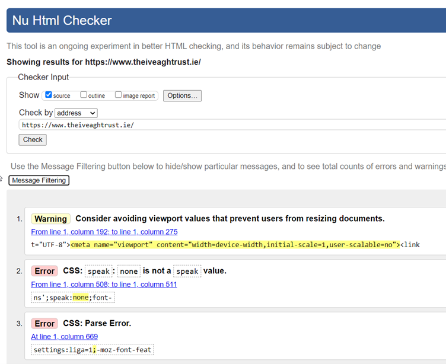The image size is (446, 364).
Task: Click 'Consider avoiding viewport values' warning text
Action: click(230, 218)
